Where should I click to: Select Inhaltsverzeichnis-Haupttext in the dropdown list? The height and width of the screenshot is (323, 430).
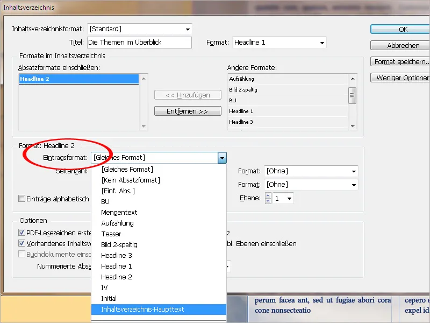[159, 309]
